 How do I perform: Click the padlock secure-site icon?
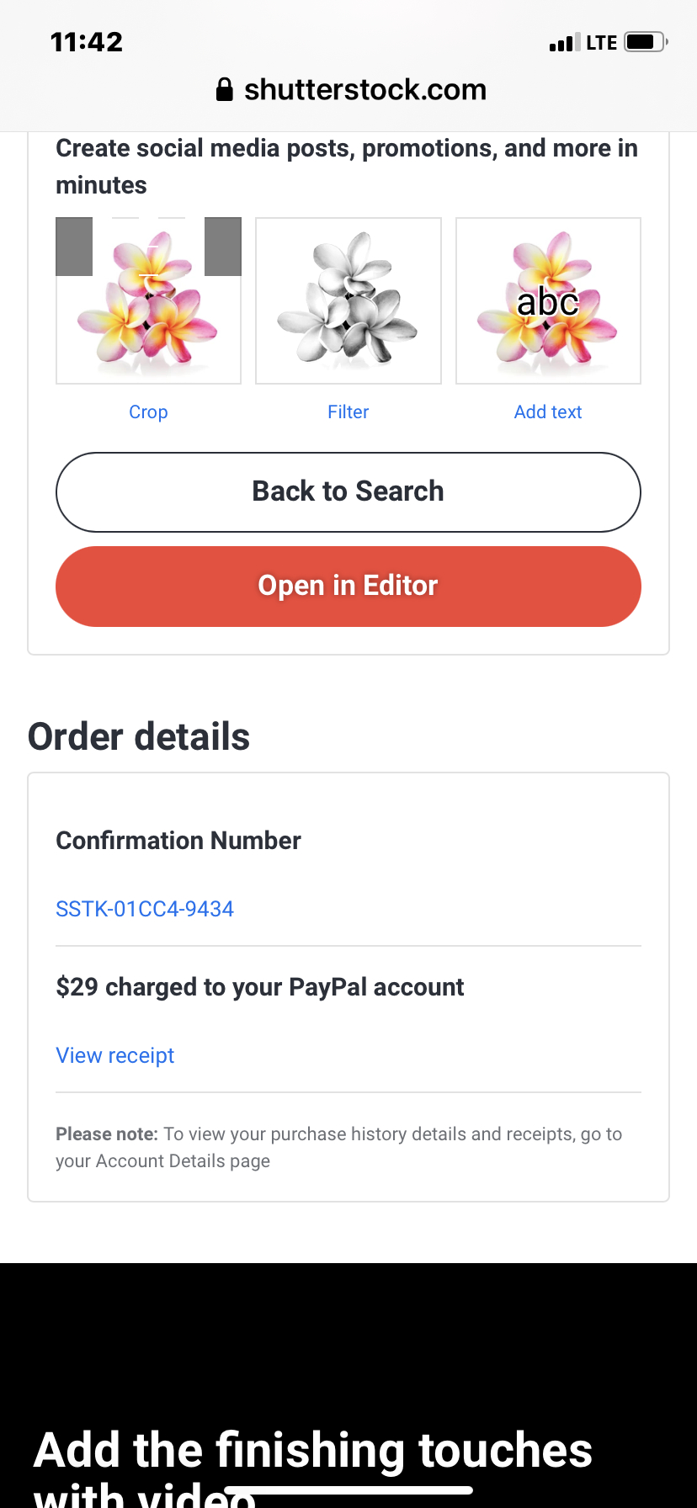(x=224, y=89)
